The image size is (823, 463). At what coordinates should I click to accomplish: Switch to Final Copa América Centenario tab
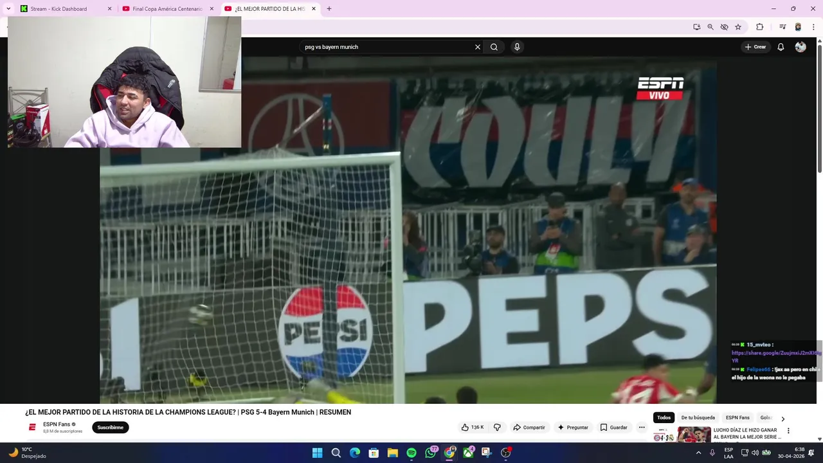(x=167, y=9)
